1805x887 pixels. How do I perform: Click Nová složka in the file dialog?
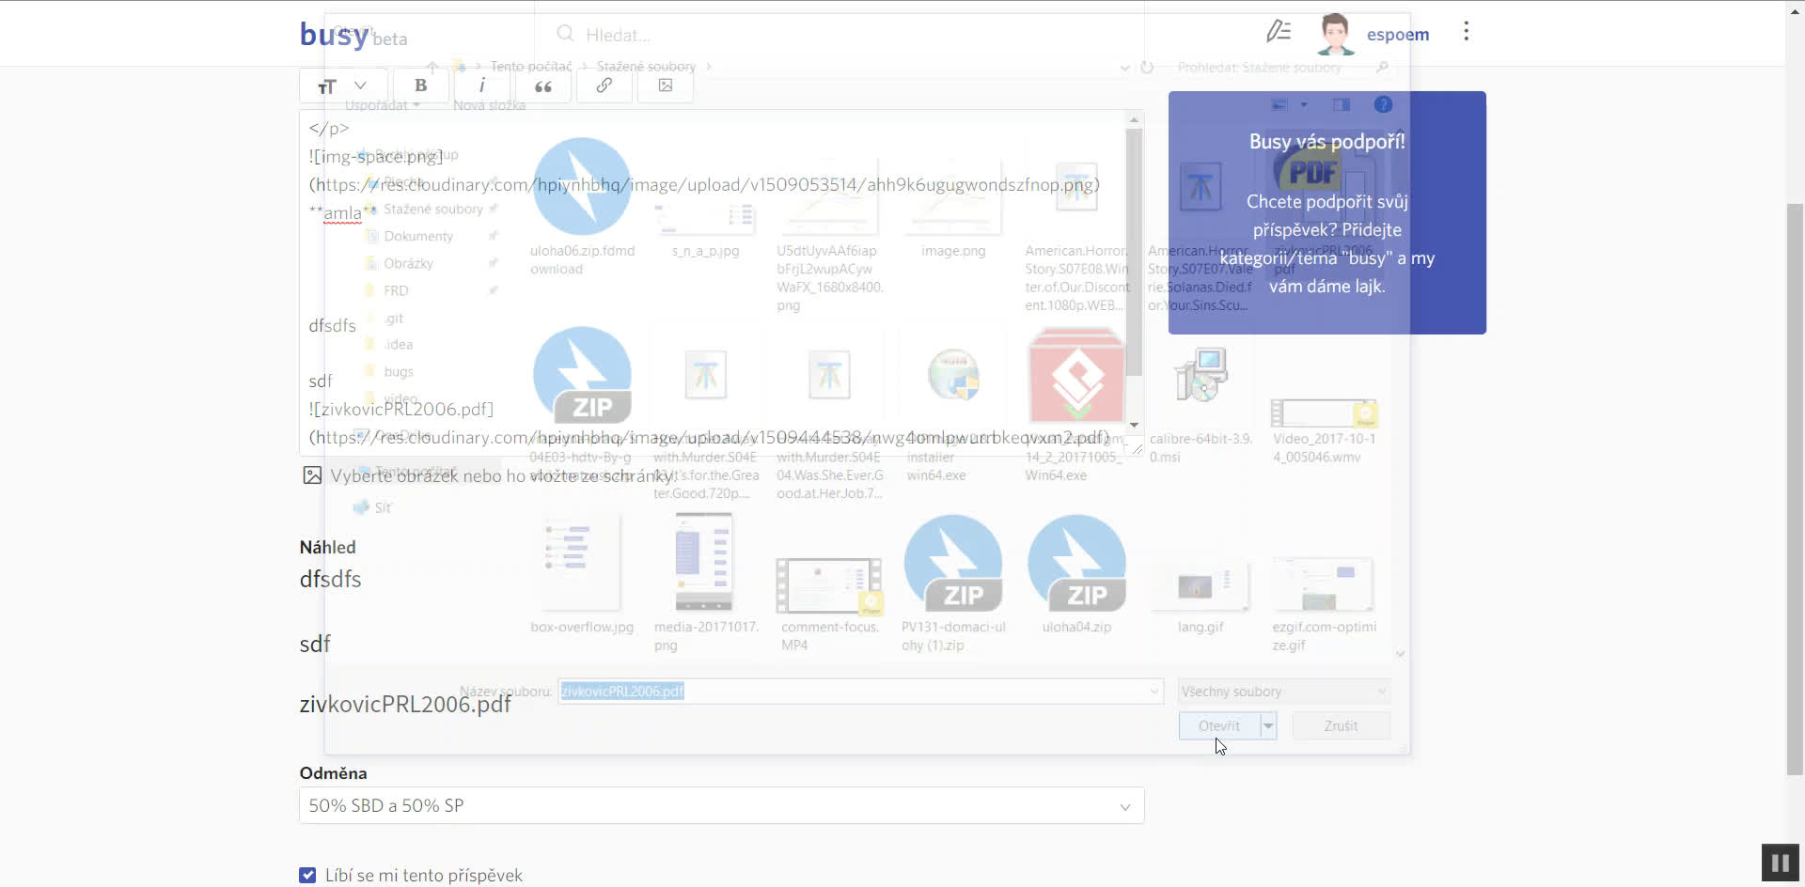[x=489, y=105]
